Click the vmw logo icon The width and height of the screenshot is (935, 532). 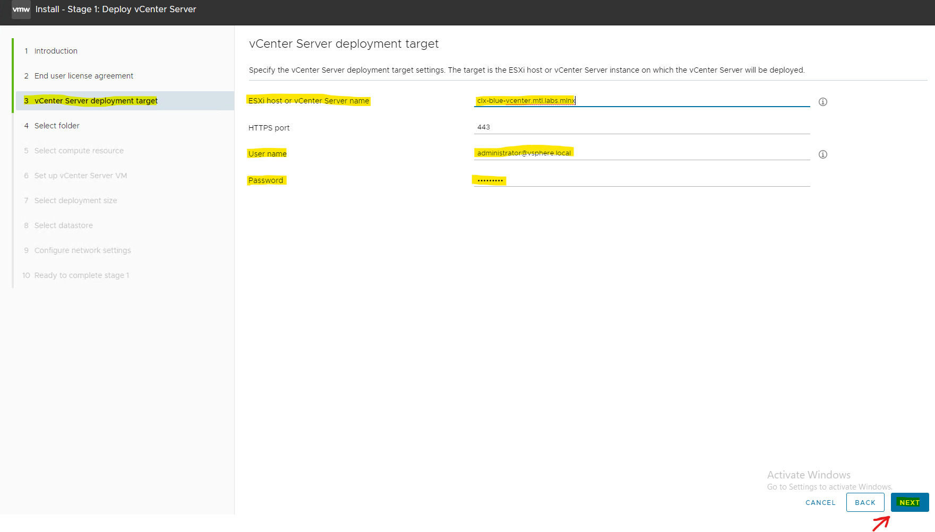tap(21, 10)
